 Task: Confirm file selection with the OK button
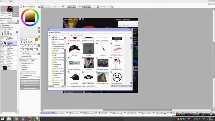coord(118,86)
